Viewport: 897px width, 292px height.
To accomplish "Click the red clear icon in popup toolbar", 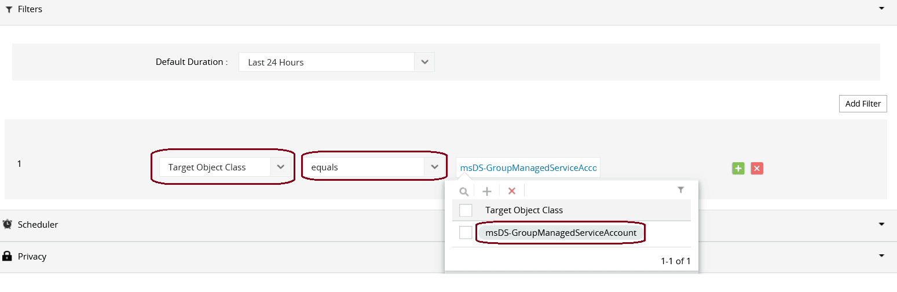I will pyautogui.click(x=511, y=191).
